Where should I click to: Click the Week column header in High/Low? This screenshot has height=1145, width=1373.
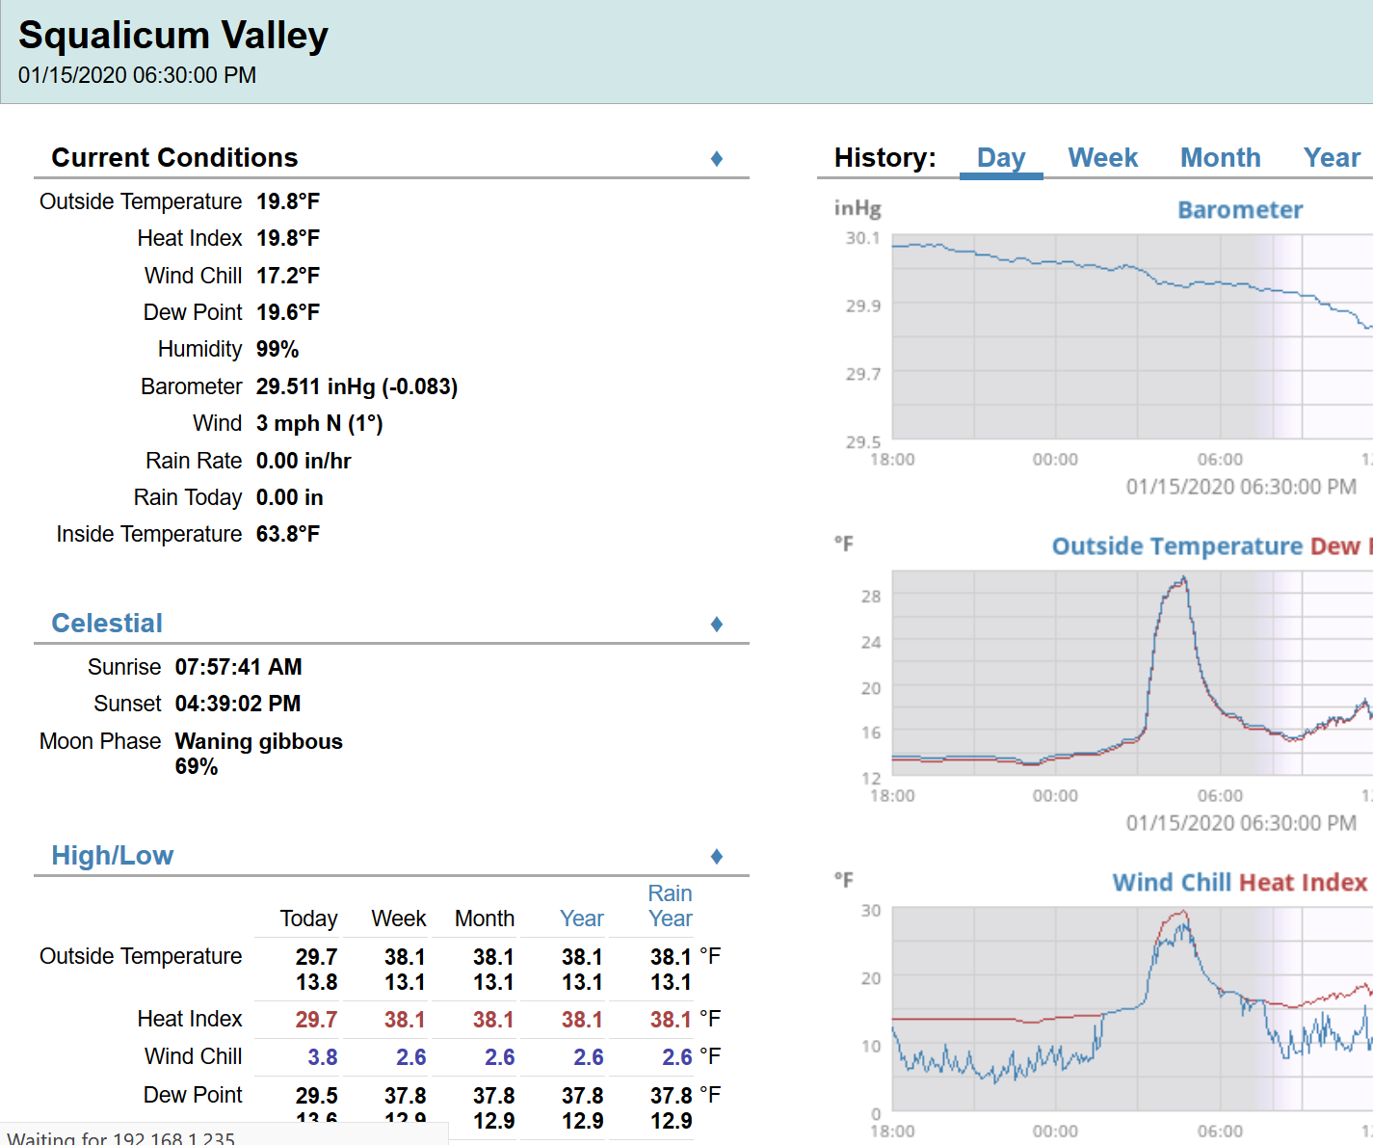pos(398,919)
